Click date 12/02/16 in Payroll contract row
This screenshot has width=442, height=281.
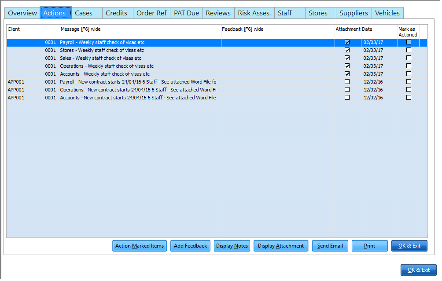coord(373,82)
